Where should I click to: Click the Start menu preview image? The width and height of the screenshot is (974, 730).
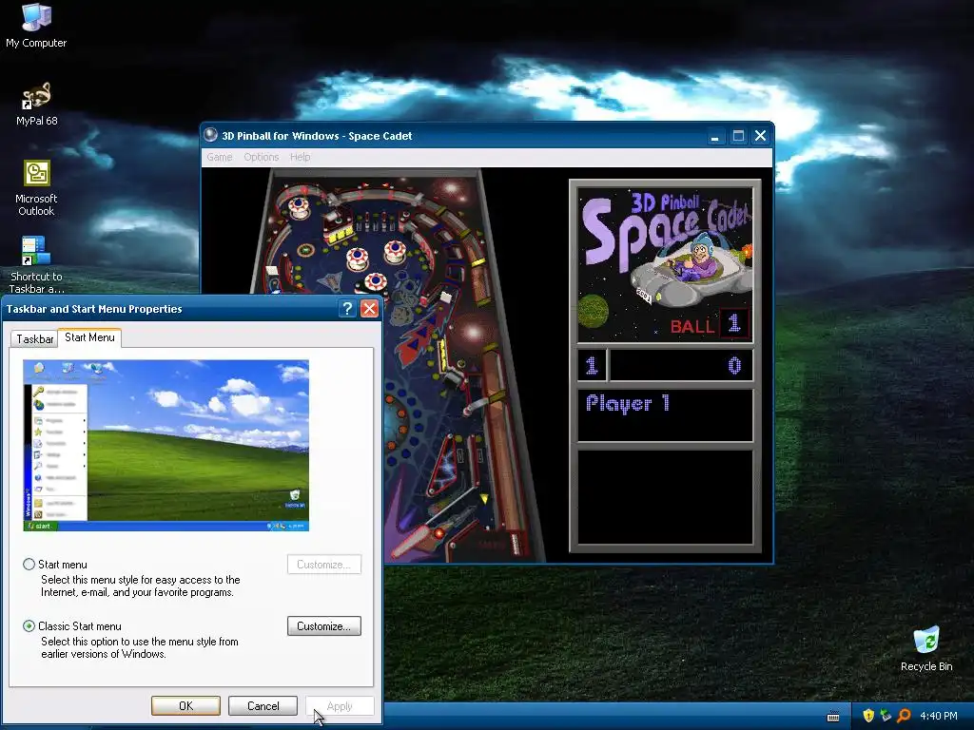[166, 445]
